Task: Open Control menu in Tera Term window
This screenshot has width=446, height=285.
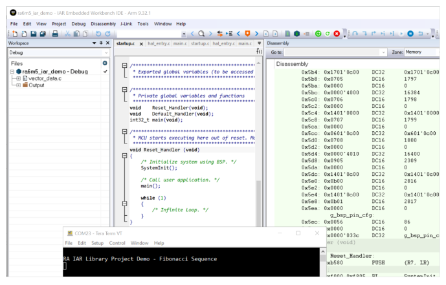Action: (x=117, y=243)
